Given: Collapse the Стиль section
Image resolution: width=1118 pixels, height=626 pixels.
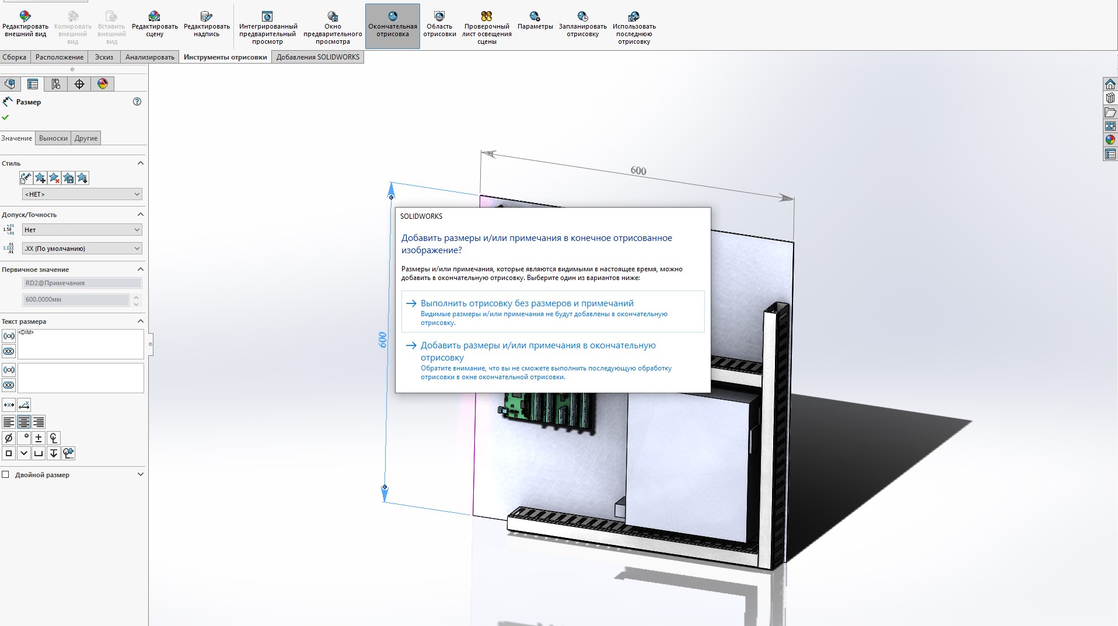Looking at the screenshot, I should pos(140,163).
